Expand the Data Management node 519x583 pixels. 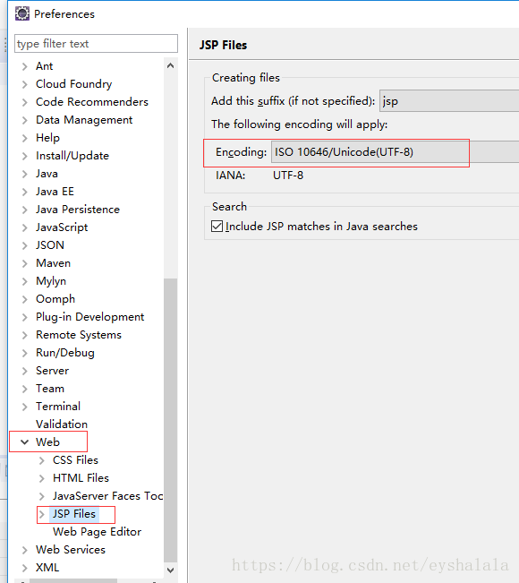24,120
